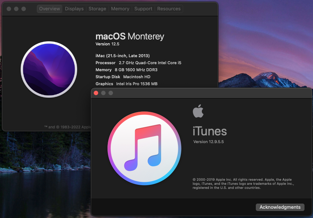This screenshot has height=218, width=313.
Task: Click 'iMac (21.5-inch, Late 2013)' text
Action: tap(123, 56)
